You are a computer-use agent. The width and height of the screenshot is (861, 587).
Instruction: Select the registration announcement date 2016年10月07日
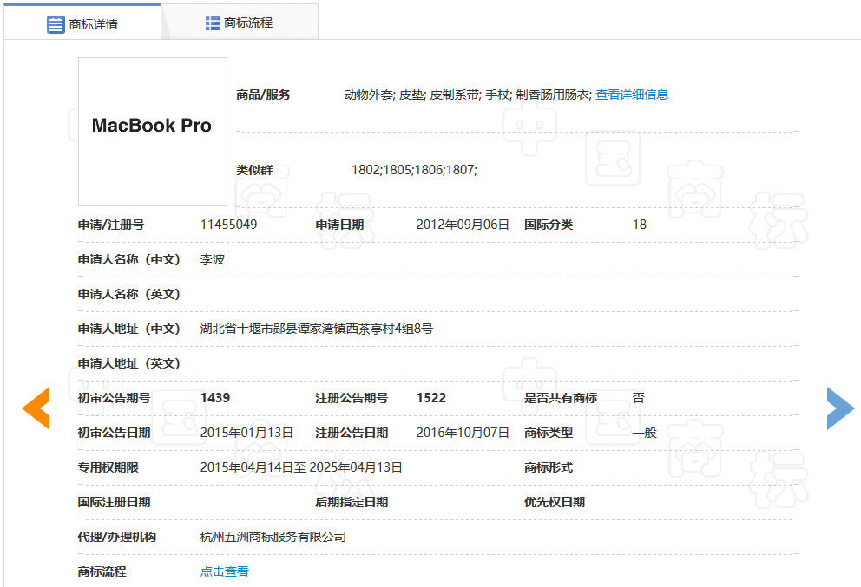click(x=463, y=433)
